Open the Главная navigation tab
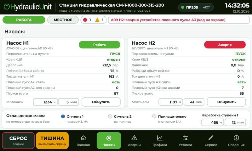This screenshot has width=252, height=151. (83, 141)
